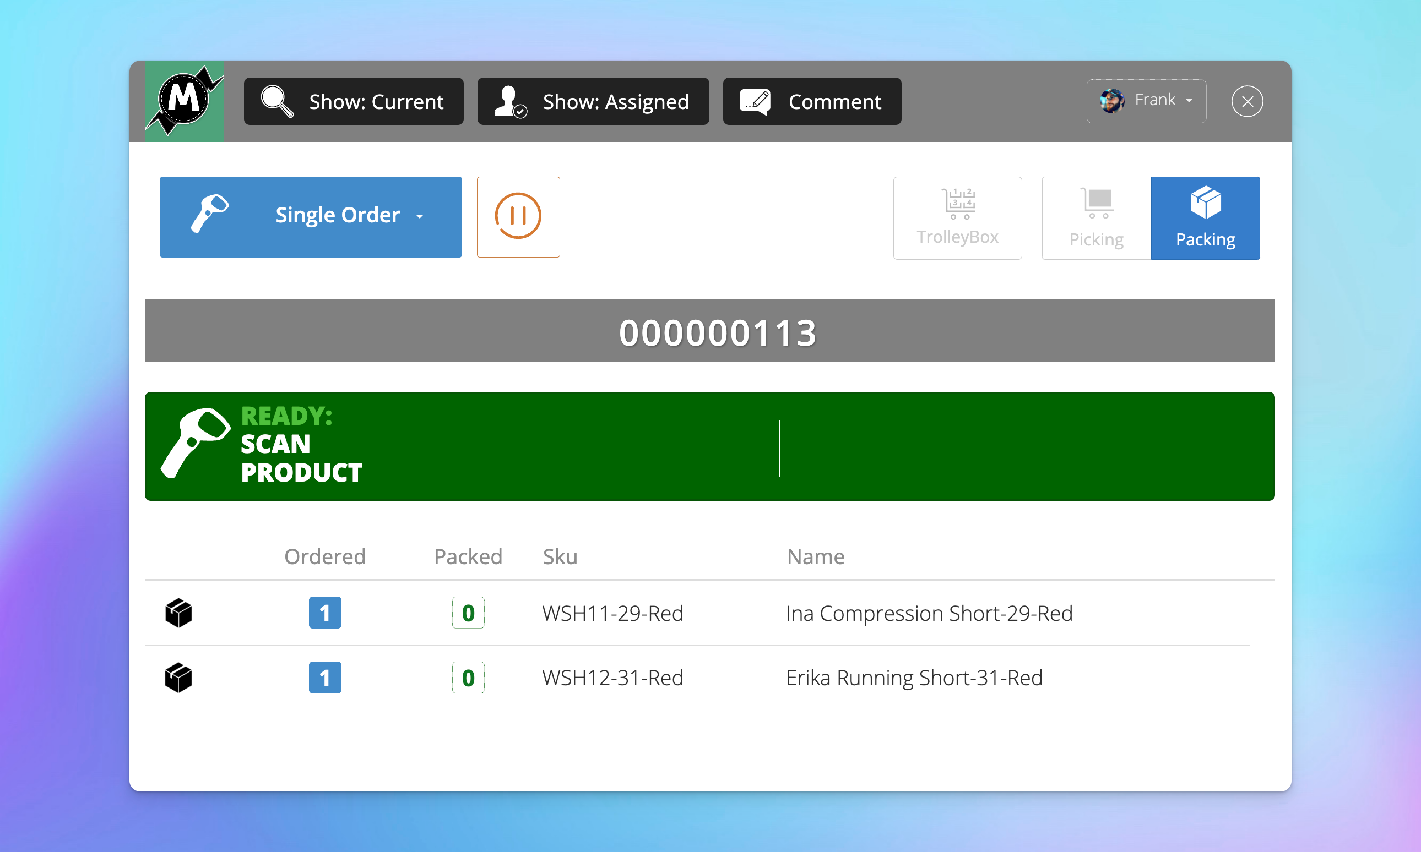This screenshot has width=1421, height=852.
Task: Click packed count 0 for Ina Compression Short
Action: [468, 613]
